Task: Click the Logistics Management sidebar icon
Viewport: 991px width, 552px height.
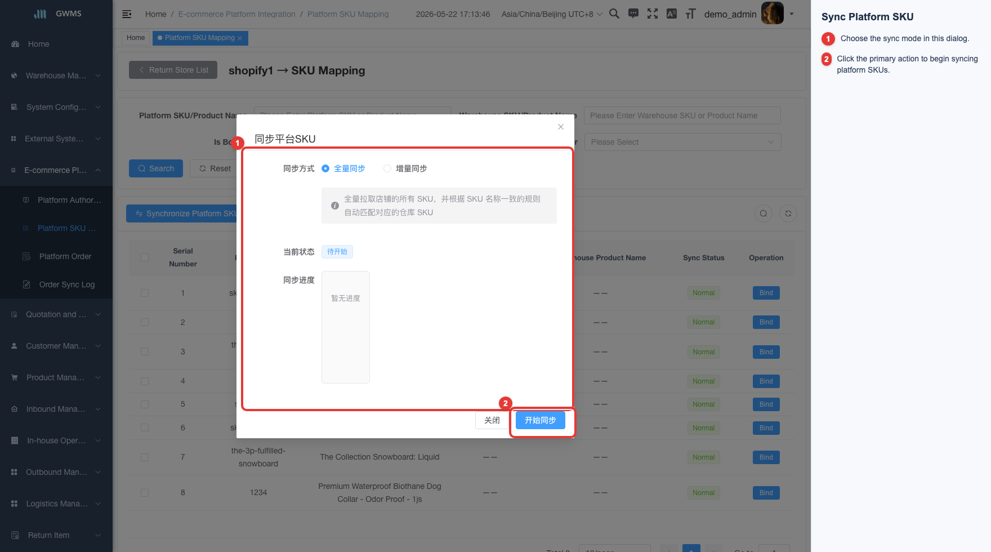Action: click(x=15, y=504)
